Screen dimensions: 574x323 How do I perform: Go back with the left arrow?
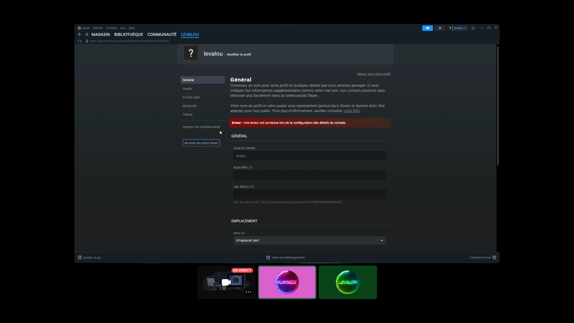[80, 34]
